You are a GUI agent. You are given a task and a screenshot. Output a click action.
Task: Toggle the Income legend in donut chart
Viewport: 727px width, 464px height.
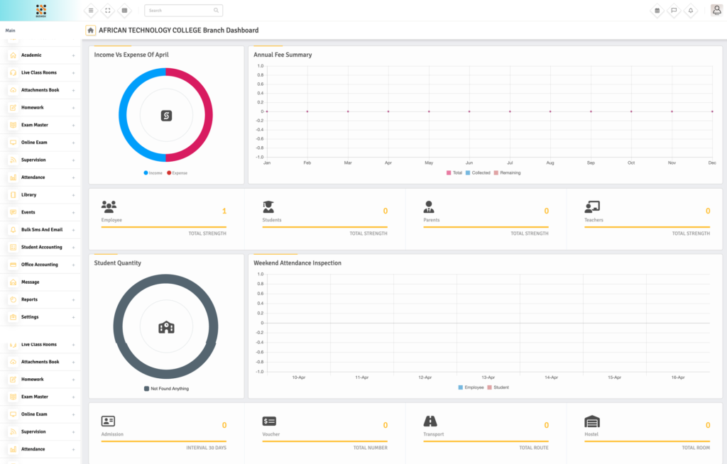(x=153, y=173)
